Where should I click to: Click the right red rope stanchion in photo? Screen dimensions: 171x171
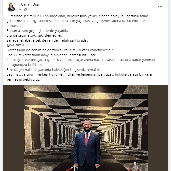point(135,167)
